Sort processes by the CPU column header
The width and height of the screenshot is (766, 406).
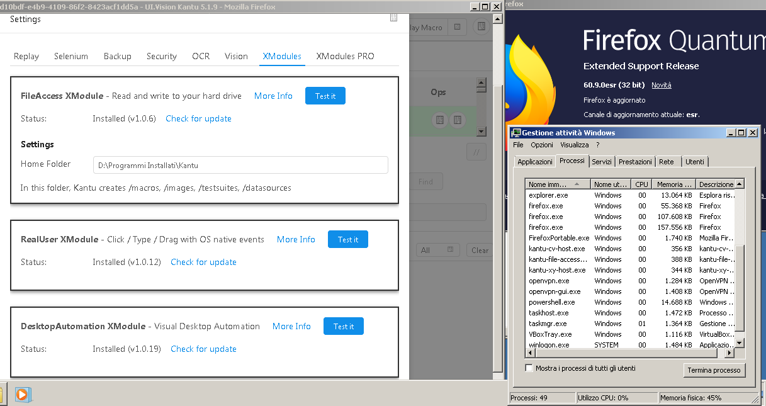pos(641,184)
